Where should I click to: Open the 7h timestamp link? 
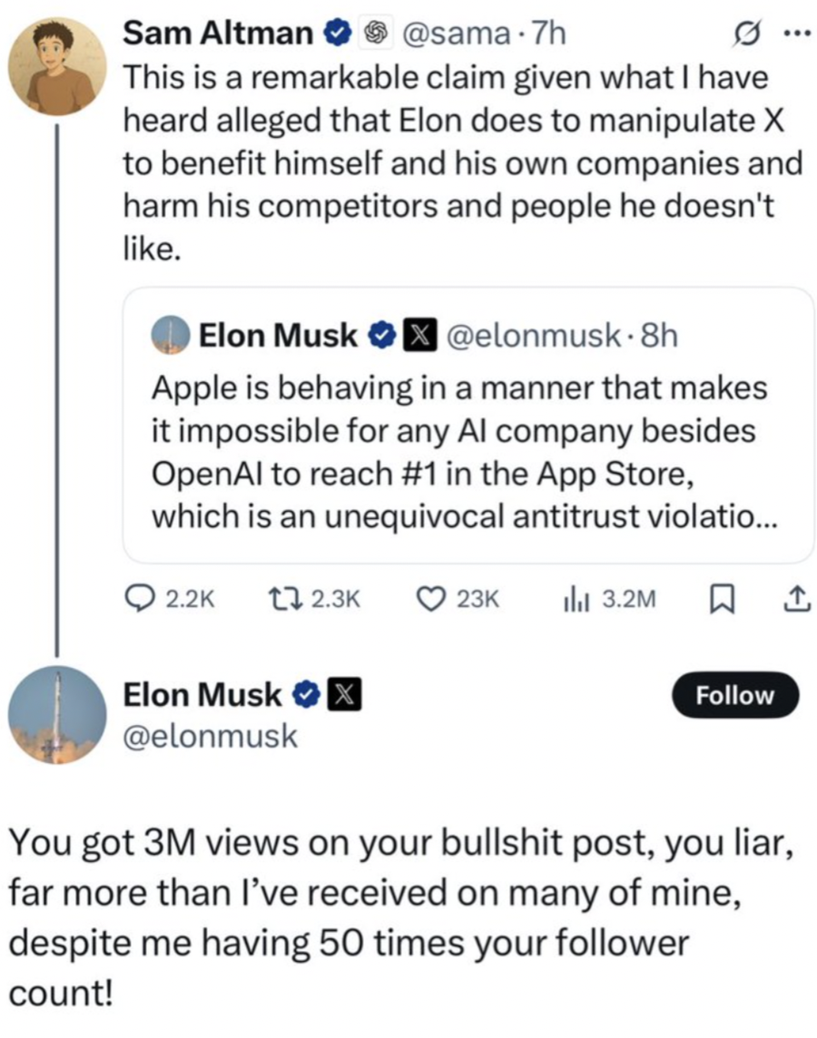point(546,34)
